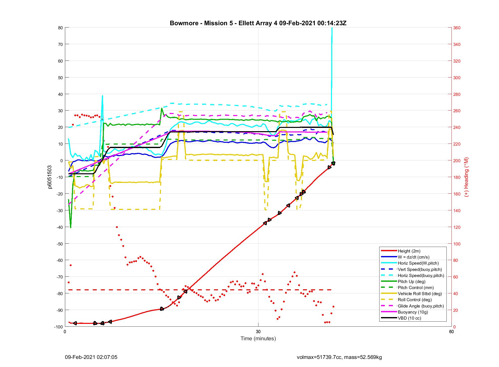Click the Time (minutes) axis label
This screenshot has height=367, width=499.
coord(258,338)
